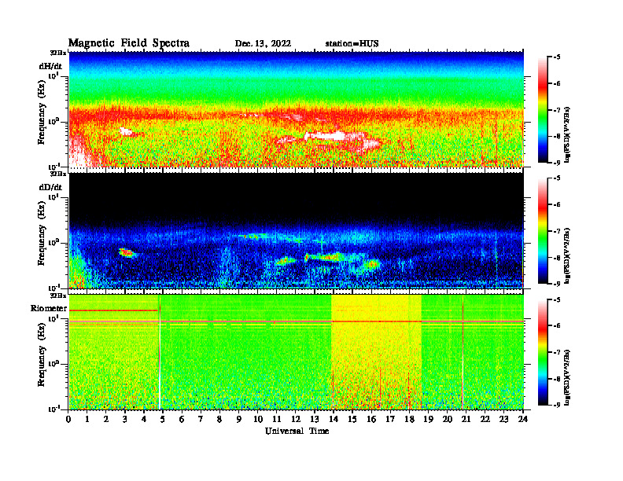This screenshot has width=623, height=481.
Task: Click the time-axis tick label "10"
Action: [x=258, y=420]
